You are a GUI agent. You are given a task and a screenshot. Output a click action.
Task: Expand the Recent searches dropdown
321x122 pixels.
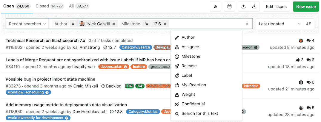point(27,24)
